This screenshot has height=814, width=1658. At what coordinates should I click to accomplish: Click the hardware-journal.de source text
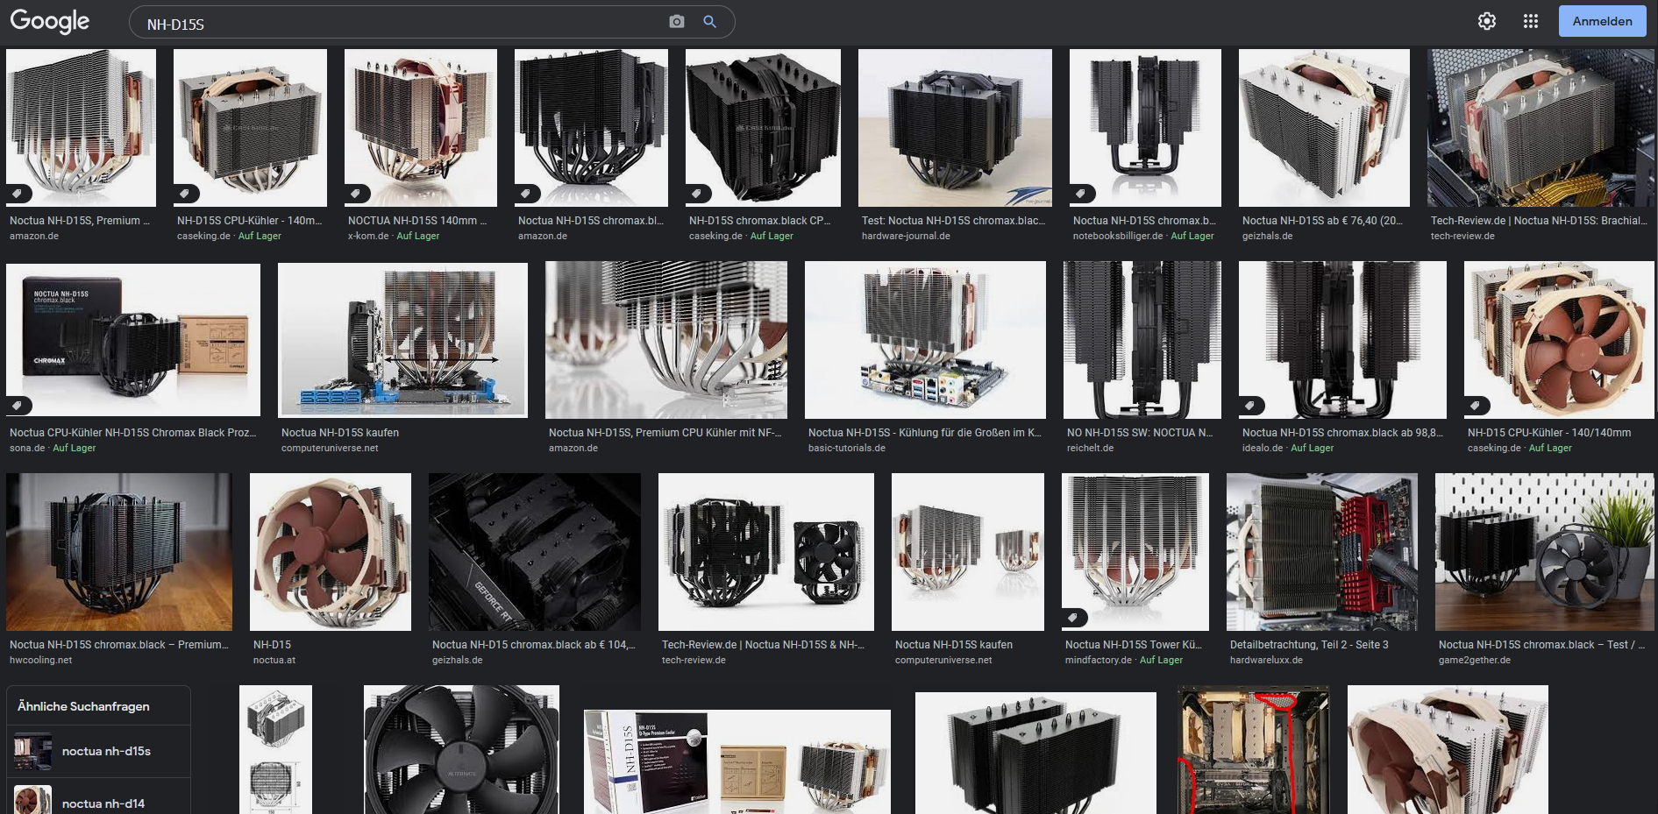906,237
